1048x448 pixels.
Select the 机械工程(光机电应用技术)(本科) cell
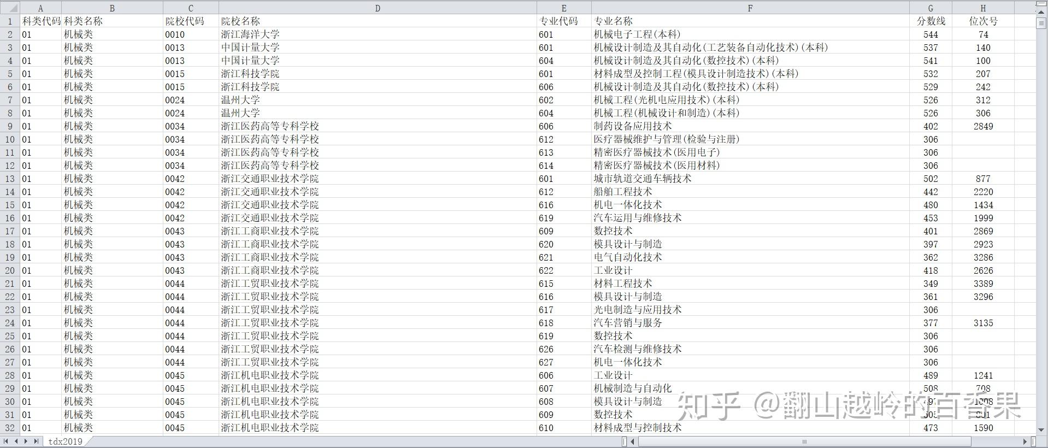pyautogui.click(x=750, y=99)
